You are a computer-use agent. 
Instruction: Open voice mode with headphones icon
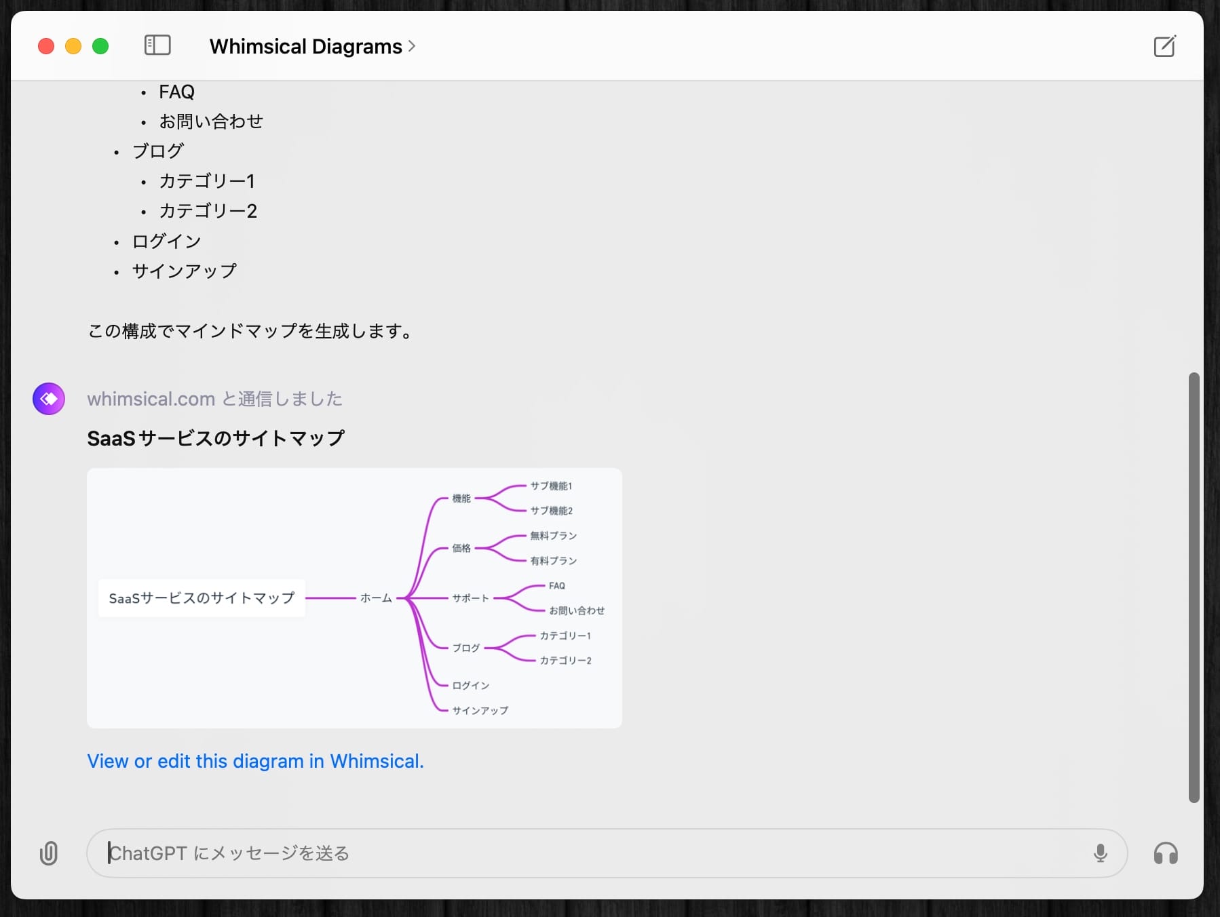pyautogui.click(x=1165, y=853)
